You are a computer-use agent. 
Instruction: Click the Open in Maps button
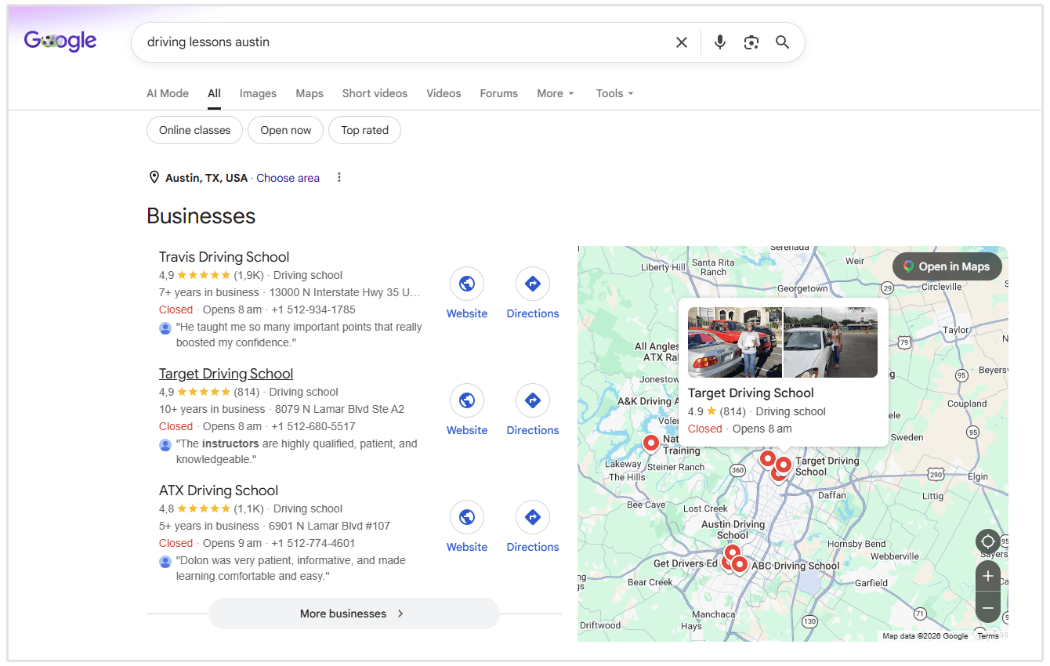(x=947, y=266)
